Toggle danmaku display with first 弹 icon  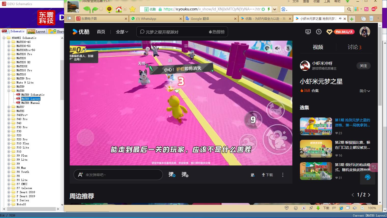pos(172,175)
